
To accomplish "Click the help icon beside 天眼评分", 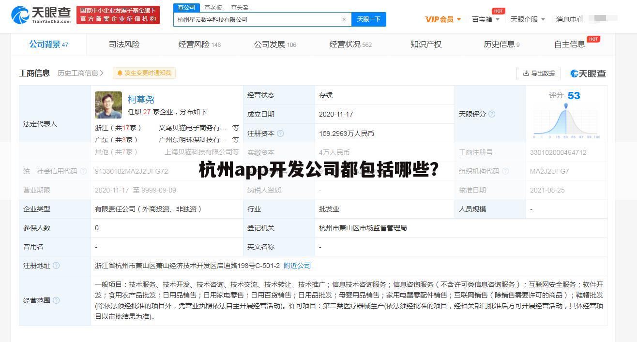I will [492, 114].
